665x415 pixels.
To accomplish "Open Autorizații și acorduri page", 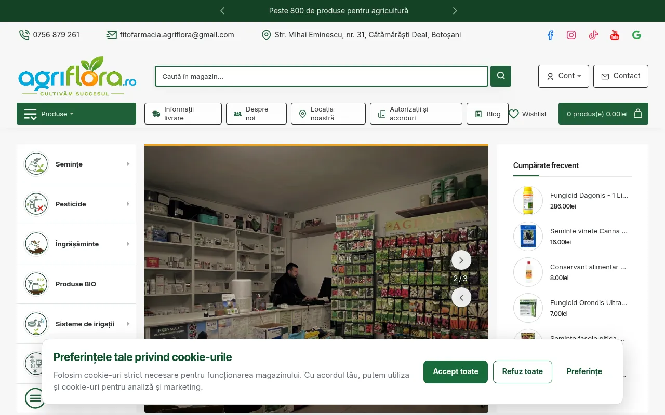I will click(416, 114).
